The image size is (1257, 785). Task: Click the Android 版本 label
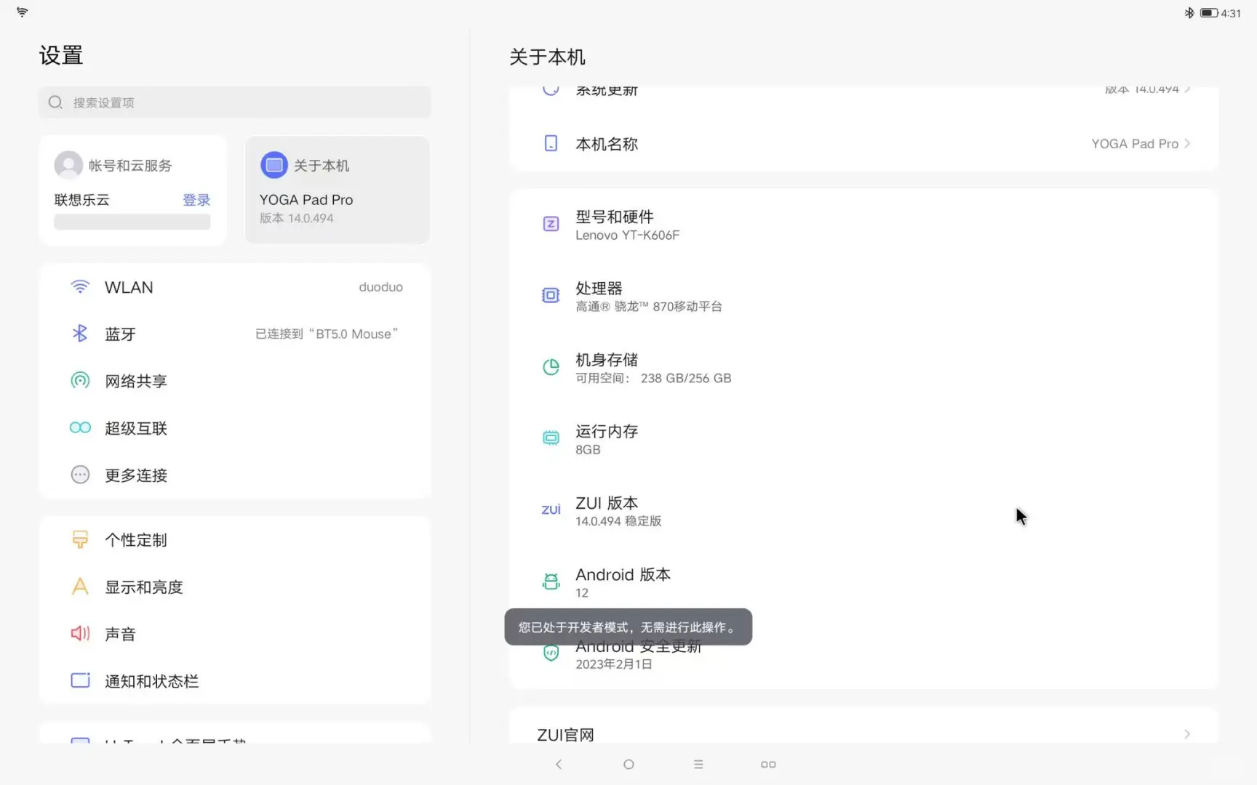(623, 574)
